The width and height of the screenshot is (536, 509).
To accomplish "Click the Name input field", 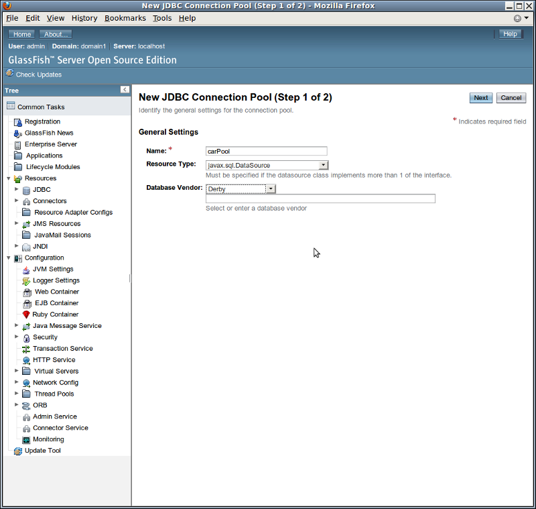I will [x=266, y=151].
